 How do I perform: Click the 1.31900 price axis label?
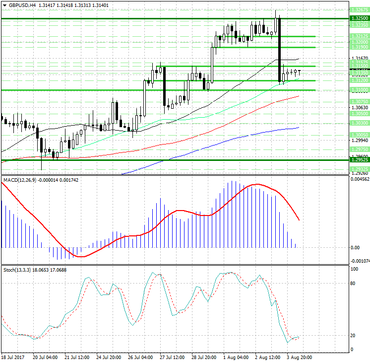(359, 47)
